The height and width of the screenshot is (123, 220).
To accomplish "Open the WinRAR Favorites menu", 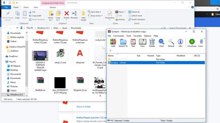I will pos(137,36).
